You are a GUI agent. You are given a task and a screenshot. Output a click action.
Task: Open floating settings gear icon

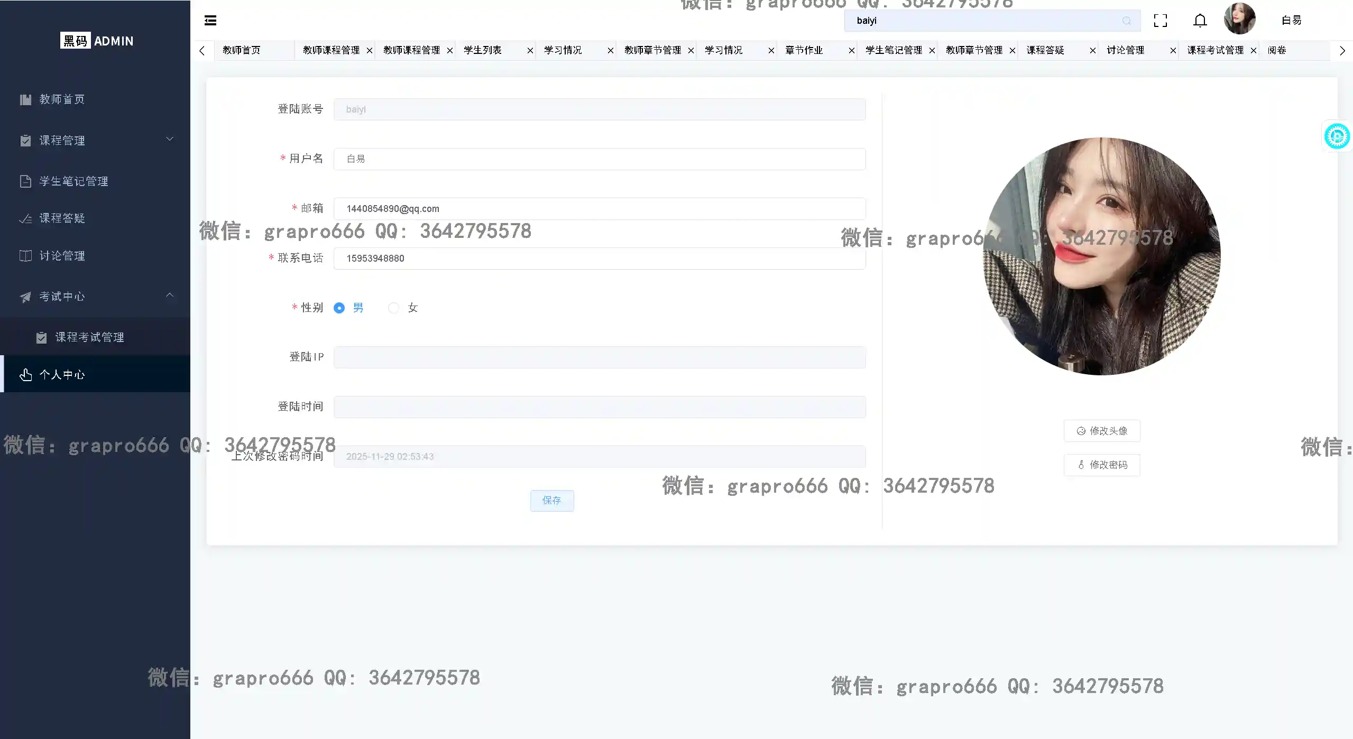(x=1337, y=136)
